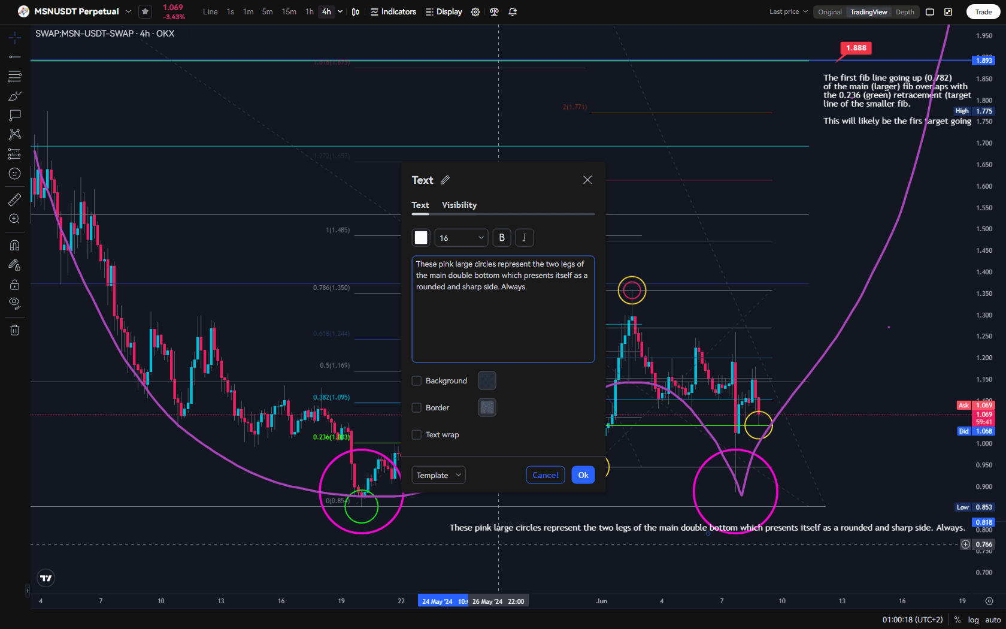This screenshot has height=629, width=1006.
Task: Click inside the annotation text box
Action: click(503, 309)
